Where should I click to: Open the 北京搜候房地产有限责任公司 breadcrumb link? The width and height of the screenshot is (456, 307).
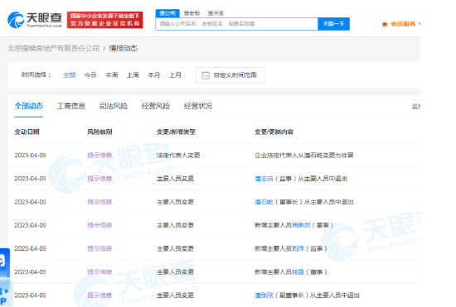53,48
